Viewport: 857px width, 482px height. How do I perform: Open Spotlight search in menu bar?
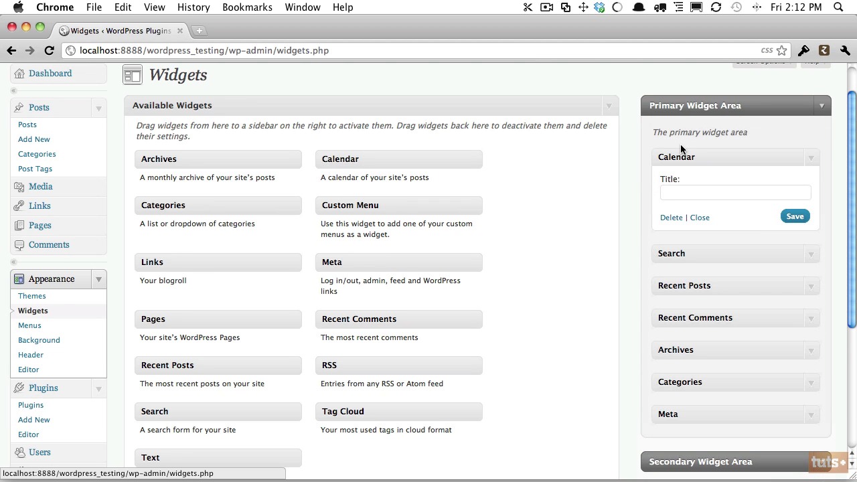[x=838, y=7]
